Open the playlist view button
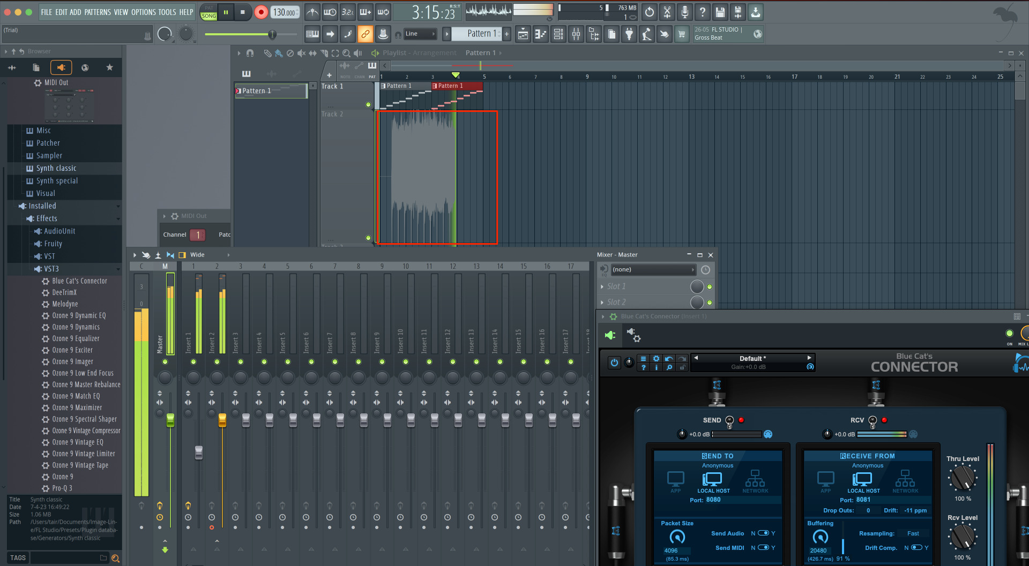 click(x=523, y=34)
